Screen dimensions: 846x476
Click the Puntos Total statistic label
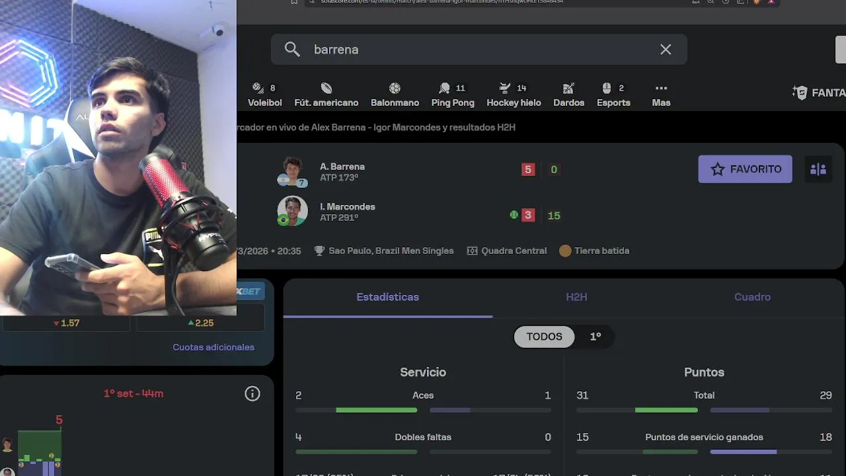coord(704,395)
